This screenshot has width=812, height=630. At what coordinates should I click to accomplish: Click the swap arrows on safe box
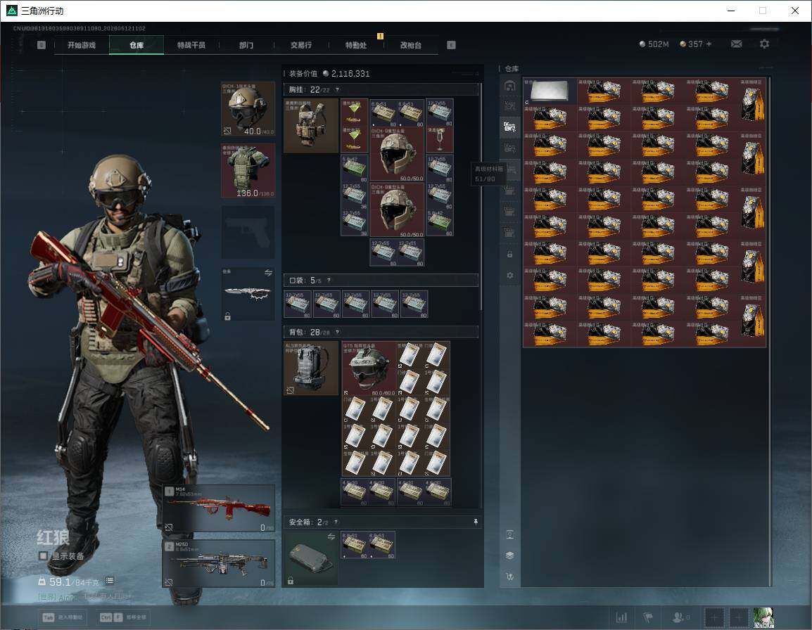coord(331,536)
